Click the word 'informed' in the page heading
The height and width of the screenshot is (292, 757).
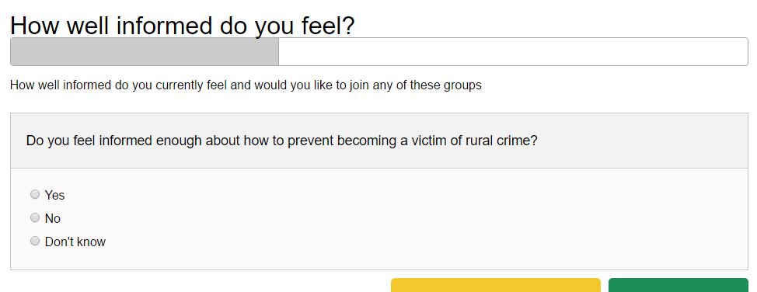point(166,25)
